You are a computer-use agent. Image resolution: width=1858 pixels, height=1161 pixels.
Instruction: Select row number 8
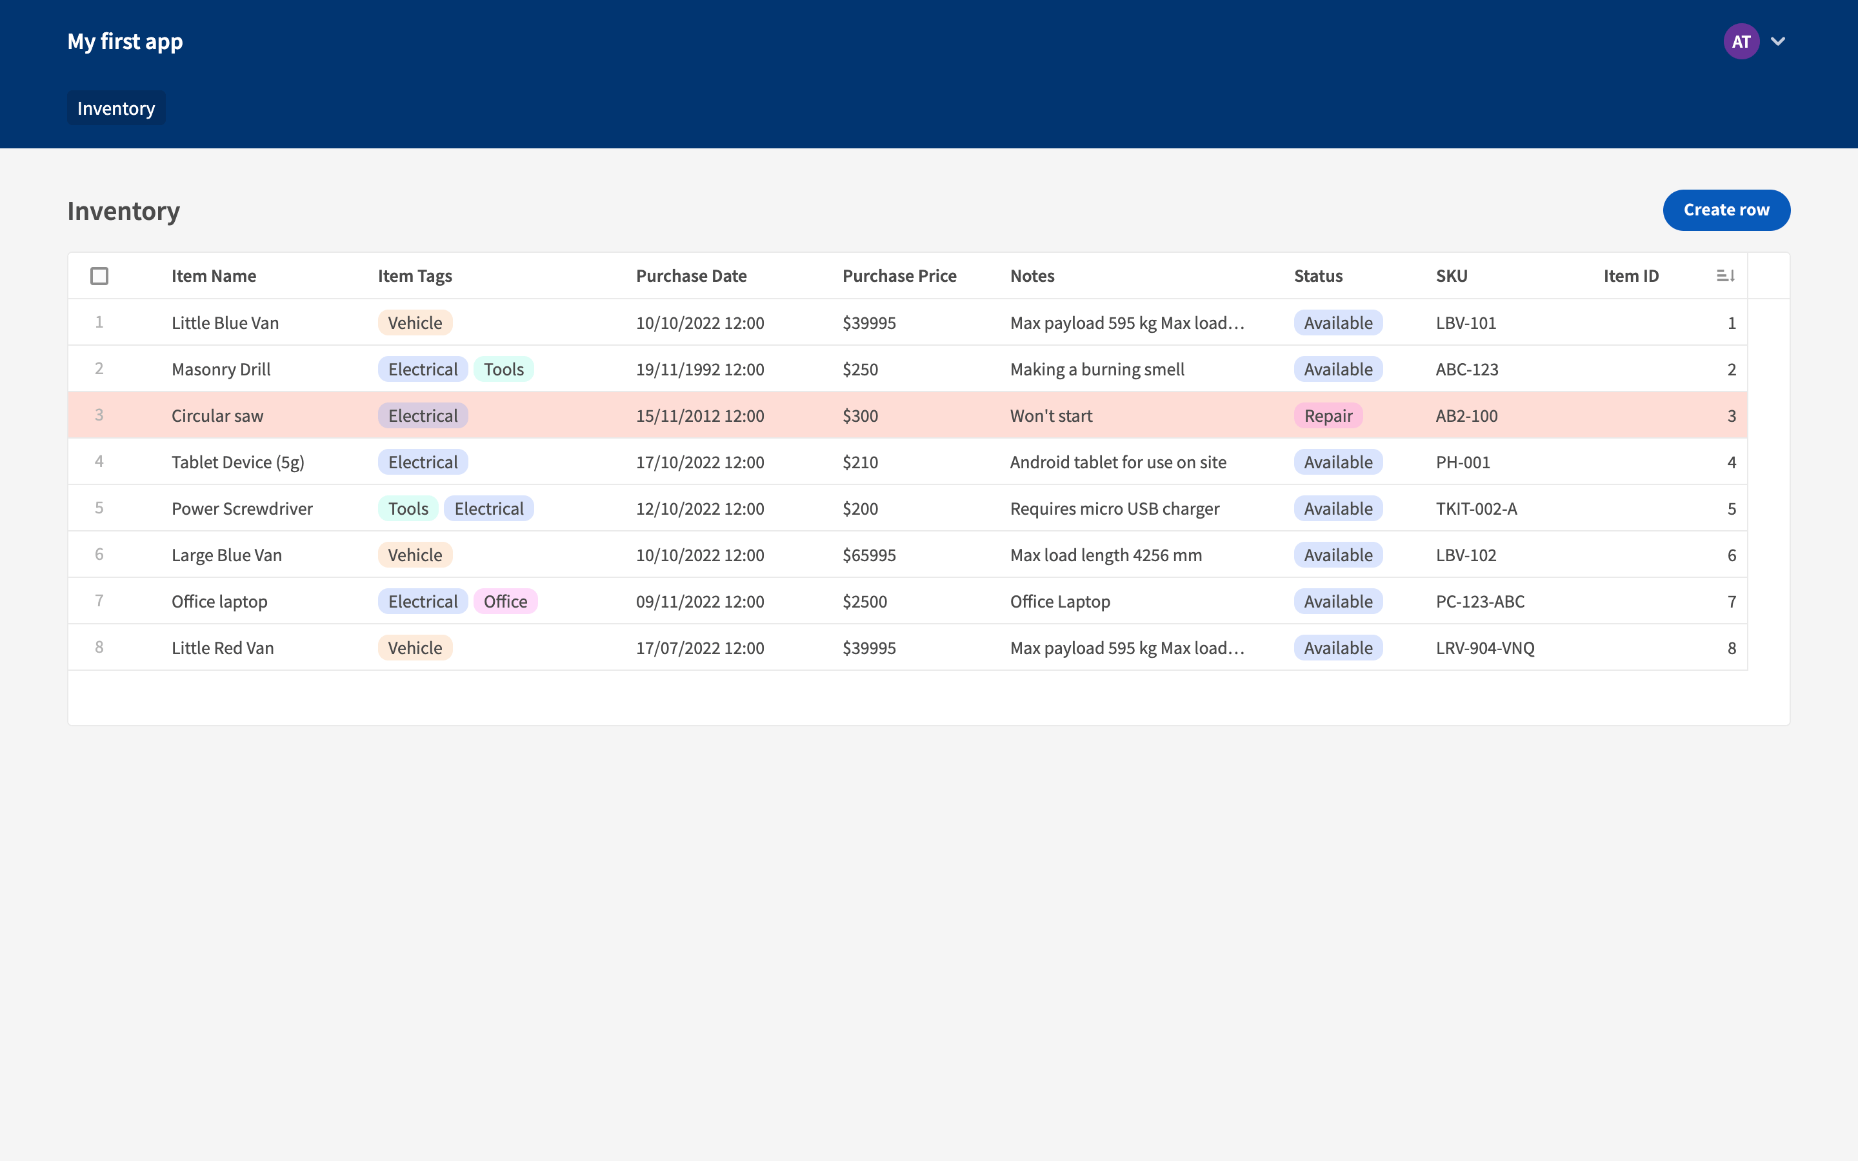(x=99, y=648)
